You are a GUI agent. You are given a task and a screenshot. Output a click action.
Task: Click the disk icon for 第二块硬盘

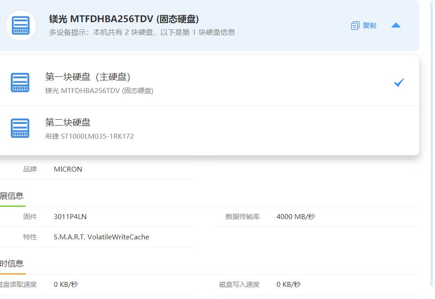tap(20, 128)
